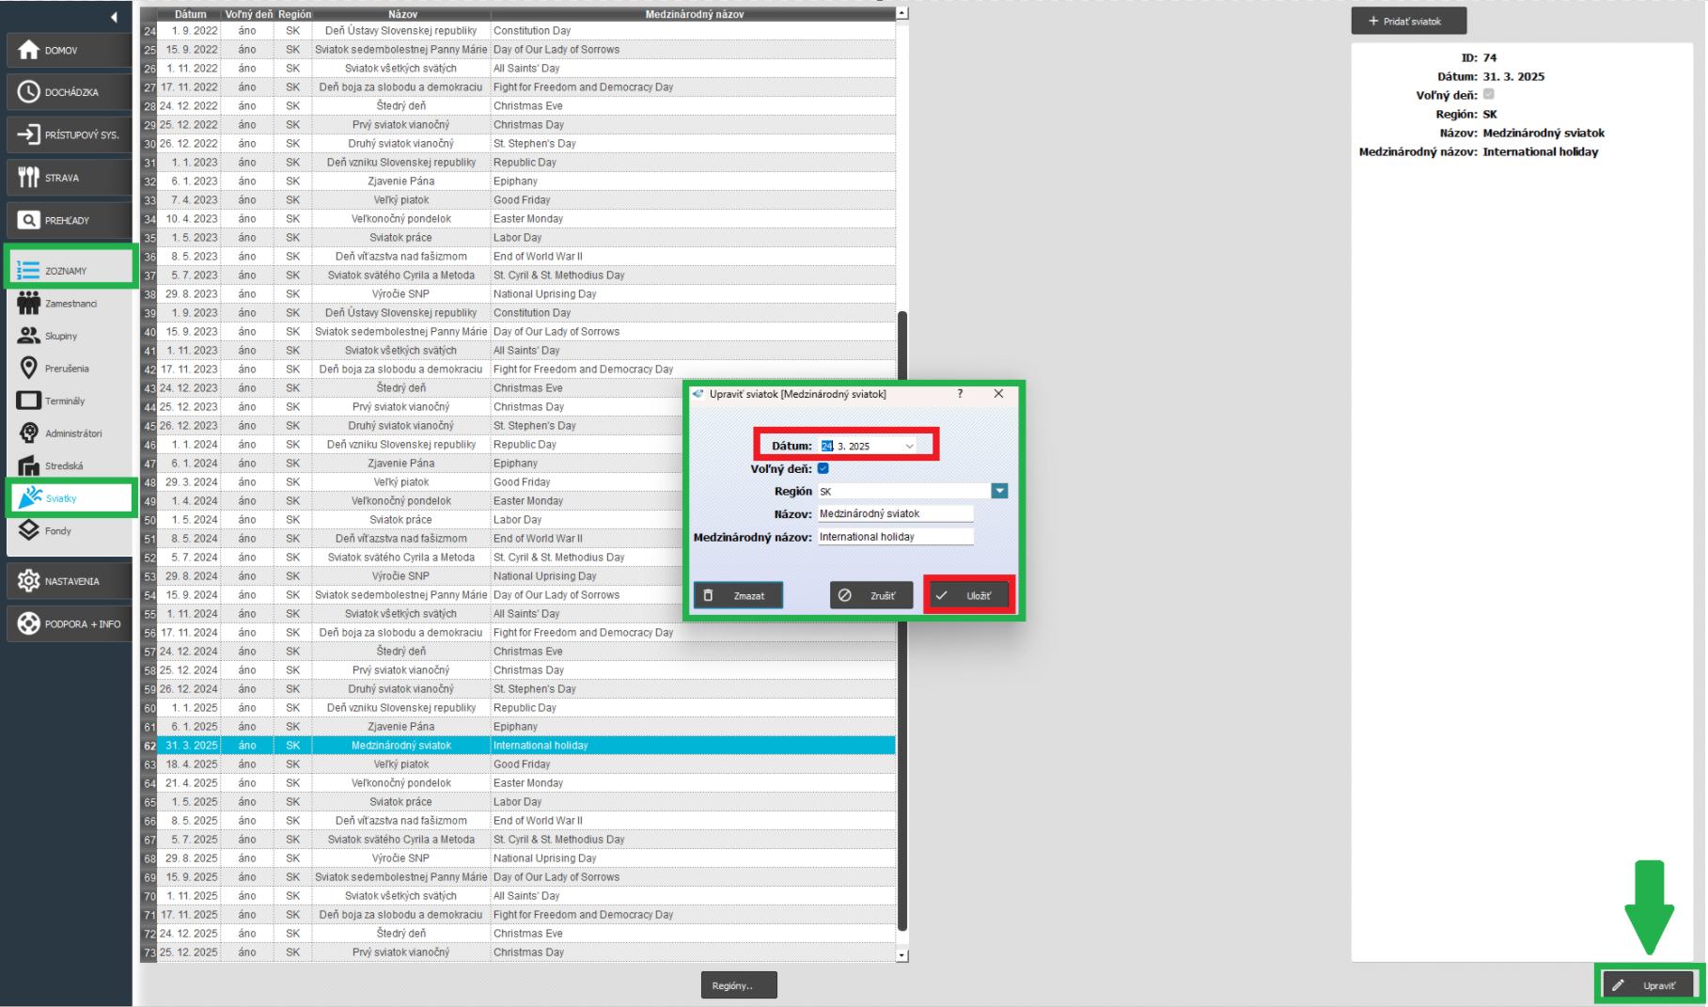The image size is (1708, 1007).
Task: Open Nastavenia settings
Action: (69, 581)
